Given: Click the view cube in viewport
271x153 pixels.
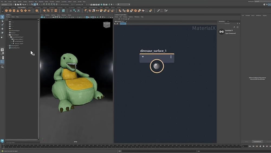Looking at the screenshot, I should point(107,25).
